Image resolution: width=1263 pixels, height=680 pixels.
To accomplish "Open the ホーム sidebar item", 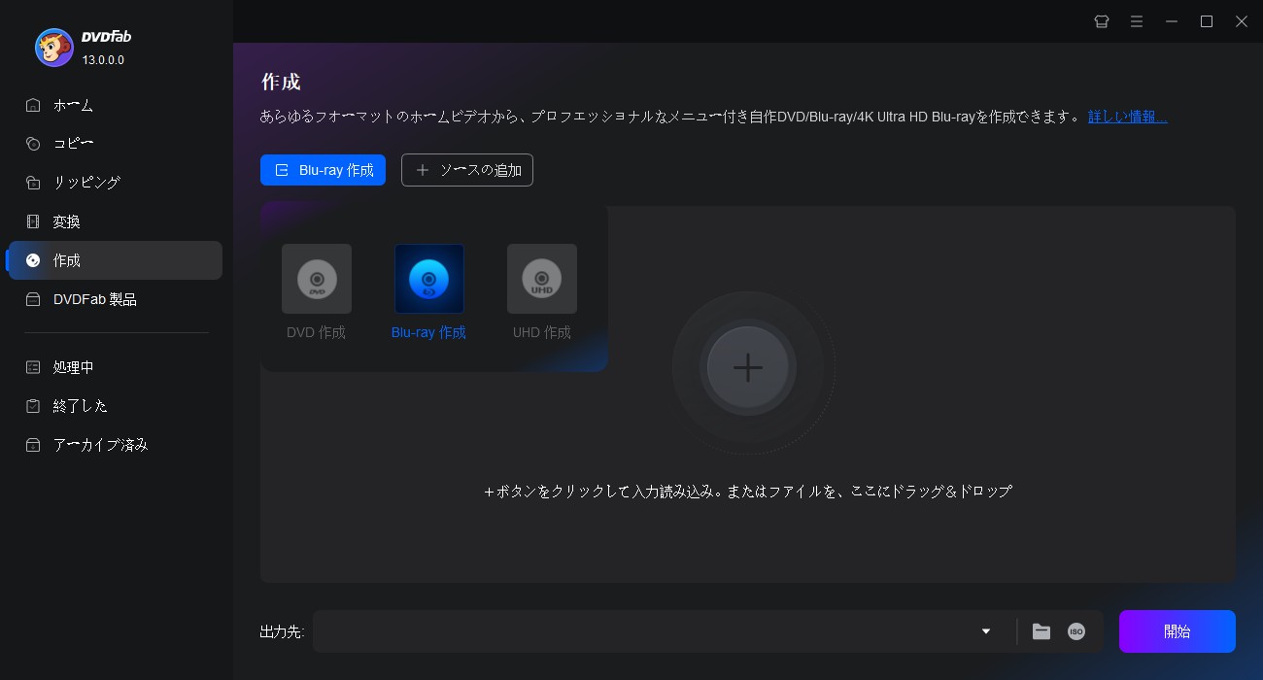I will pyautogui.click(x=115, y=105).
